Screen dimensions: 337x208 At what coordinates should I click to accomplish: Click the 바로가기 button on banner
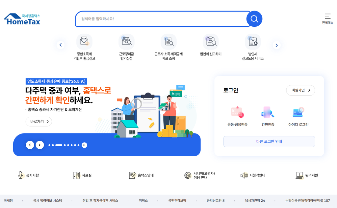[39, 121]
